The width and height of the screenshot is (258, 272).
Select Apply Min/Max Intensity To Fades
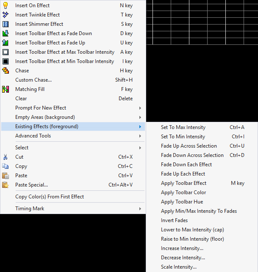(202, 211)
